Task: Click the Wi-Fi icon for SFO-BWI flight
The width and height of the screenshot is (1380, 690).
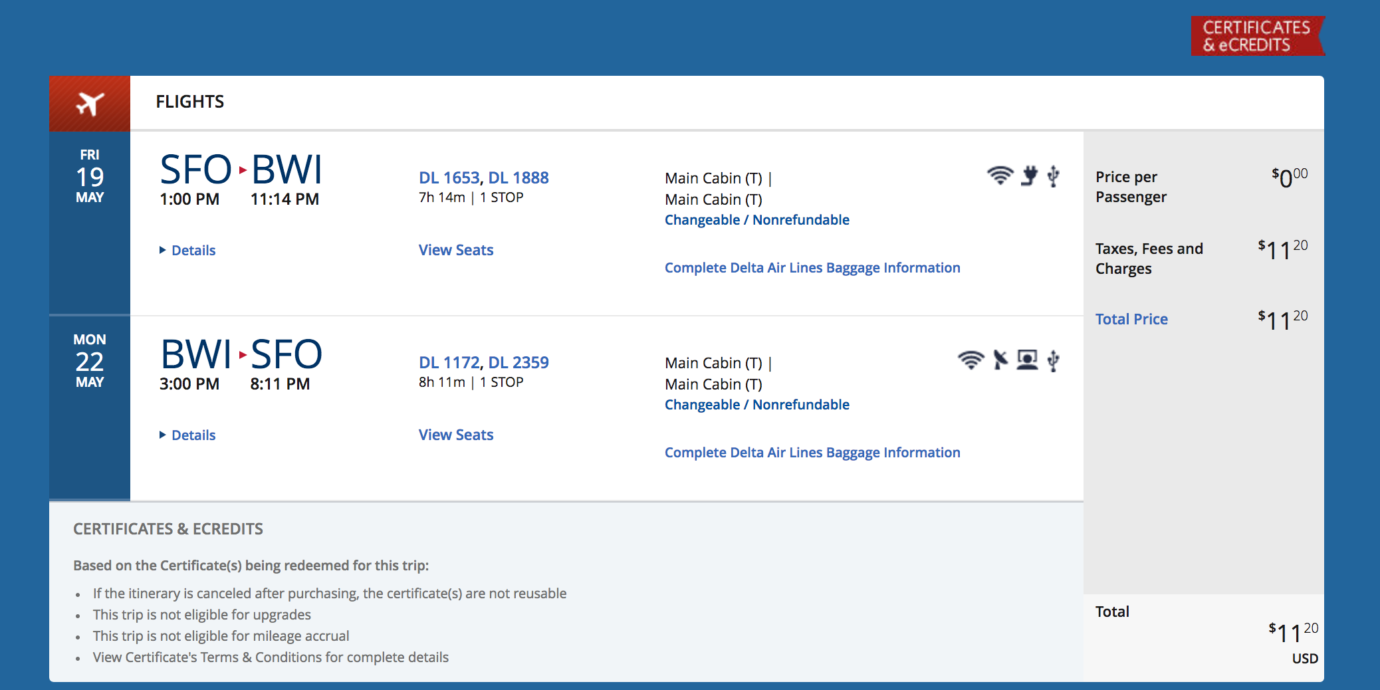Action: click(1000, 175)
